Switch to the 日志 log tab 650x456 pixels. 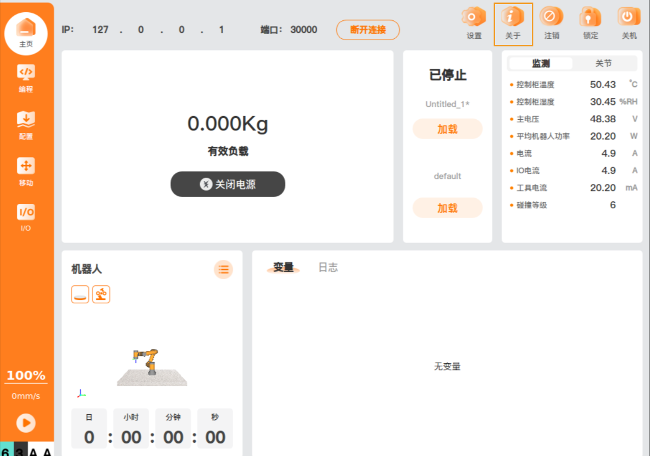point(328,267)
